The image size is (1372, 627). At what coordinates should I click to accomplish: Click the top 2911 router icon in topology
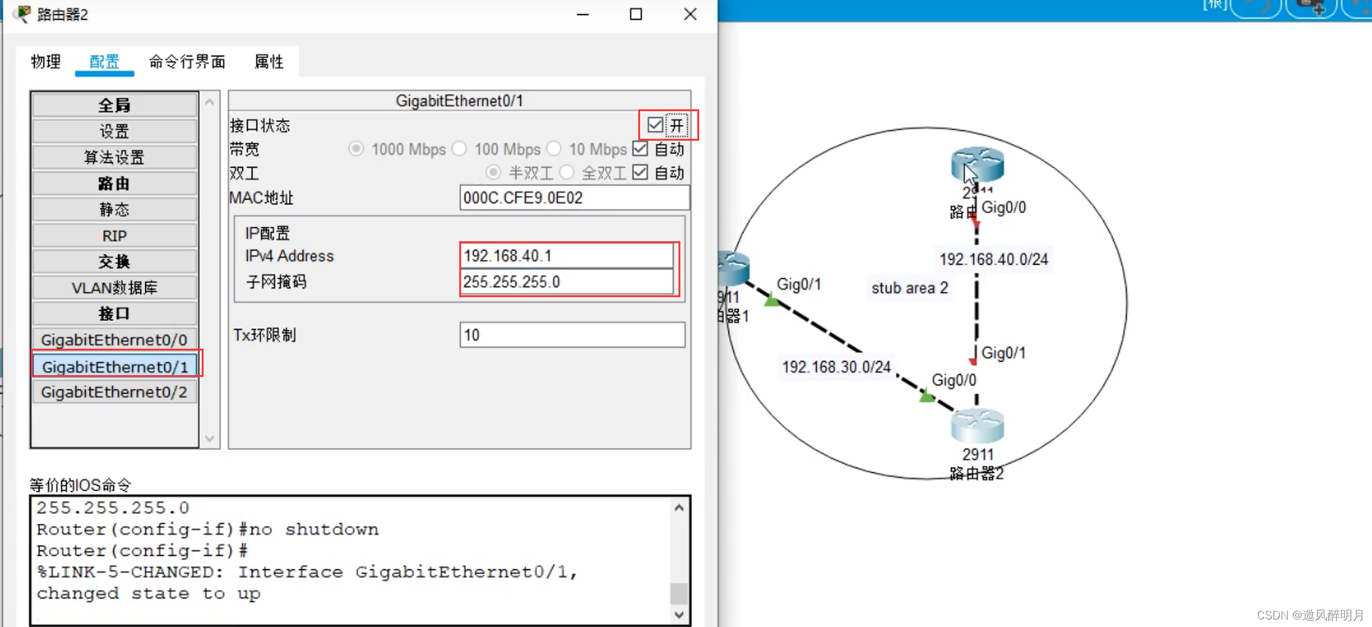(x=977, y=165)
